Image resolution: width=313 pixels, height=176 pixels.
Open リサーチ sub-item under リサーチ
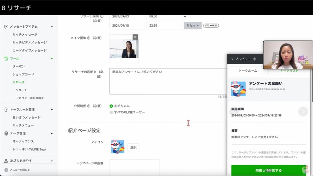point(21,90)
